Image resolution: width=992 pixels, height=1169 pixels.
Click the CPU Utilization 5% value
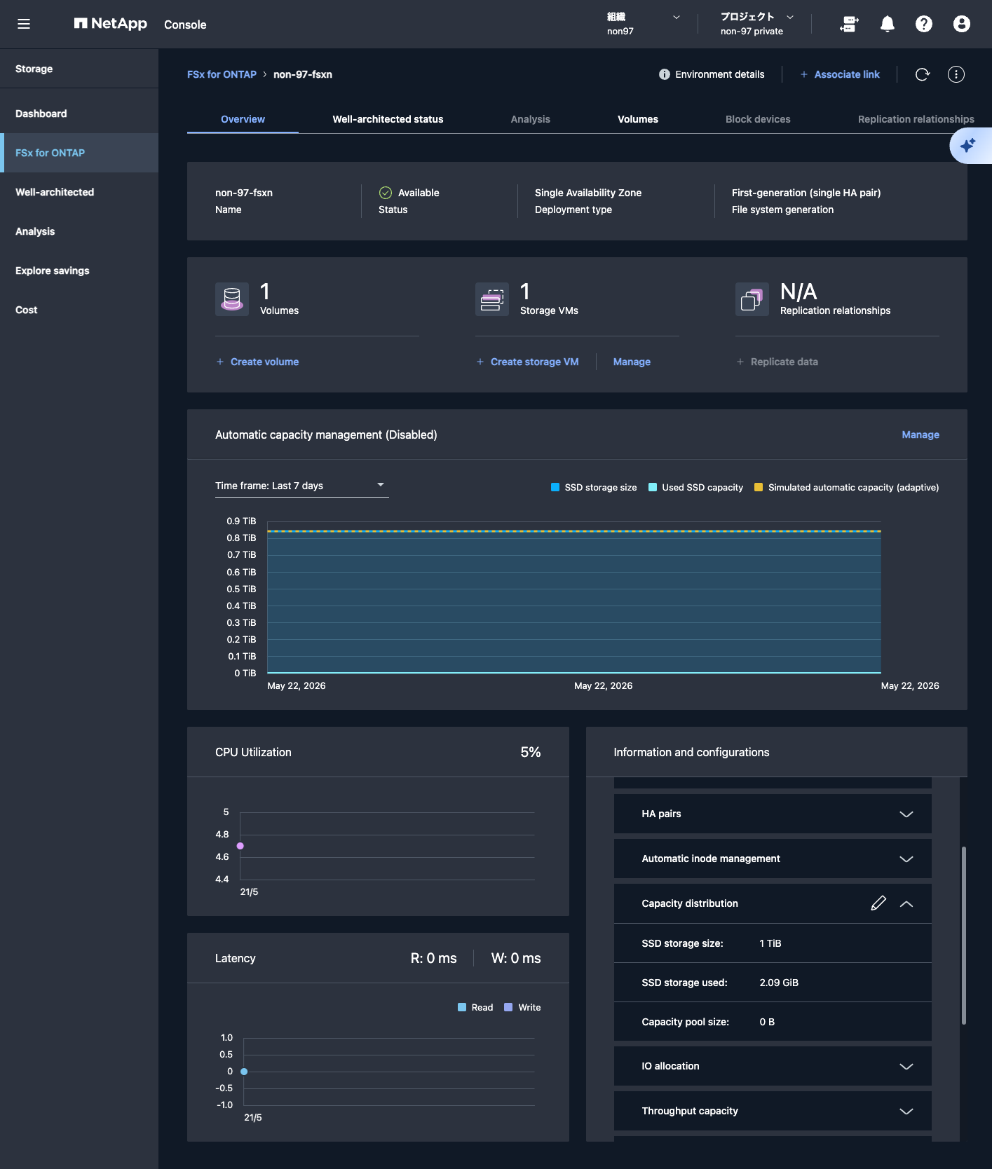coord(531,752)
